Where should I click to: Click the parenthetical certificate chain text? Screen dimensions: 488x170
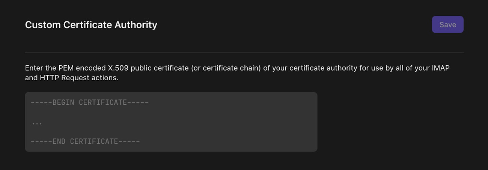point(225,69)
